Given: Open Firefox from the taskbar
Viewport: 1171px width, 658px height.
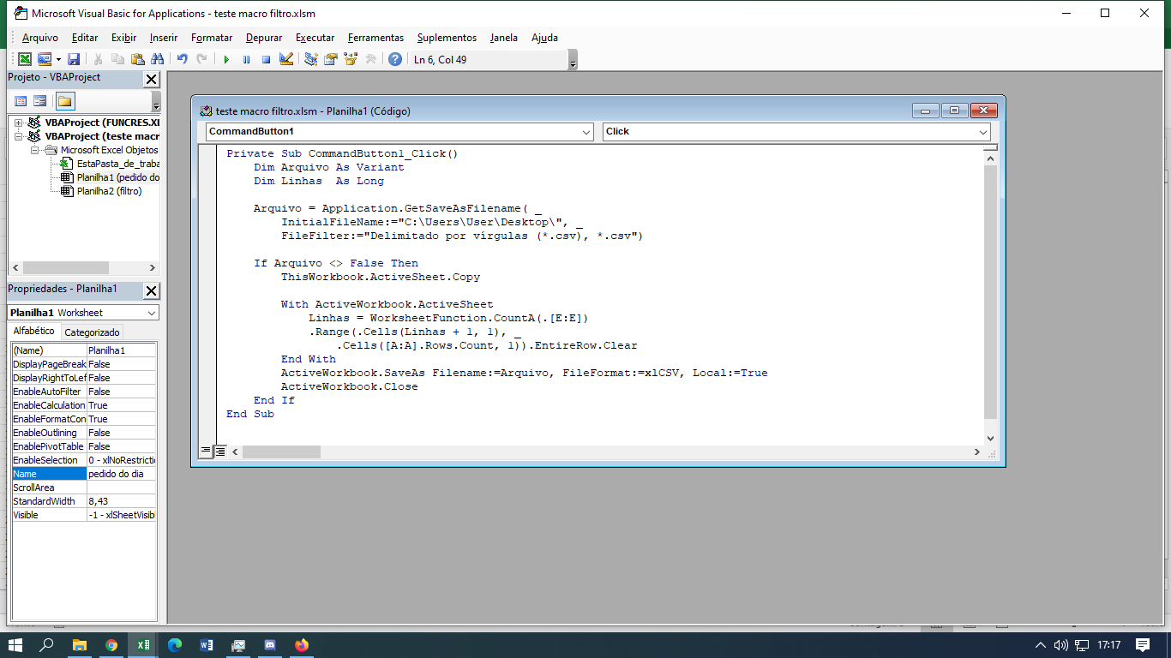Looking at the screenshot, I should click(x=301, y=645).
